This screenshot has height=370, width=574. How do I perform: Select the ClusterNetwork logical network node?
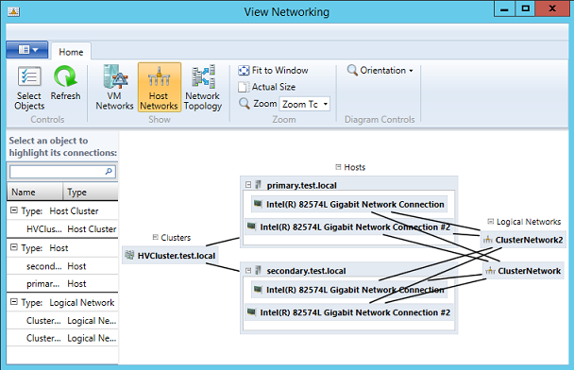[x=523, y=271]
